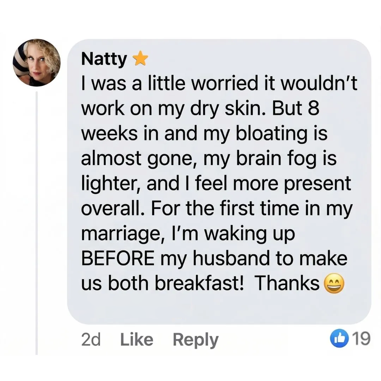The height and width of the screenshot is (381, 381).
Task: Click the 2d timestamp
Action: pyautogui.click(x=91, y=339)
